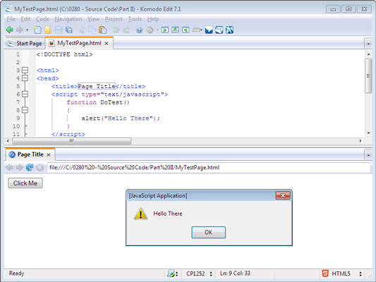Close the JavaScript Application dialog with X
The height and width of the screenshot is (282, 376).
[x=283, y=195]
